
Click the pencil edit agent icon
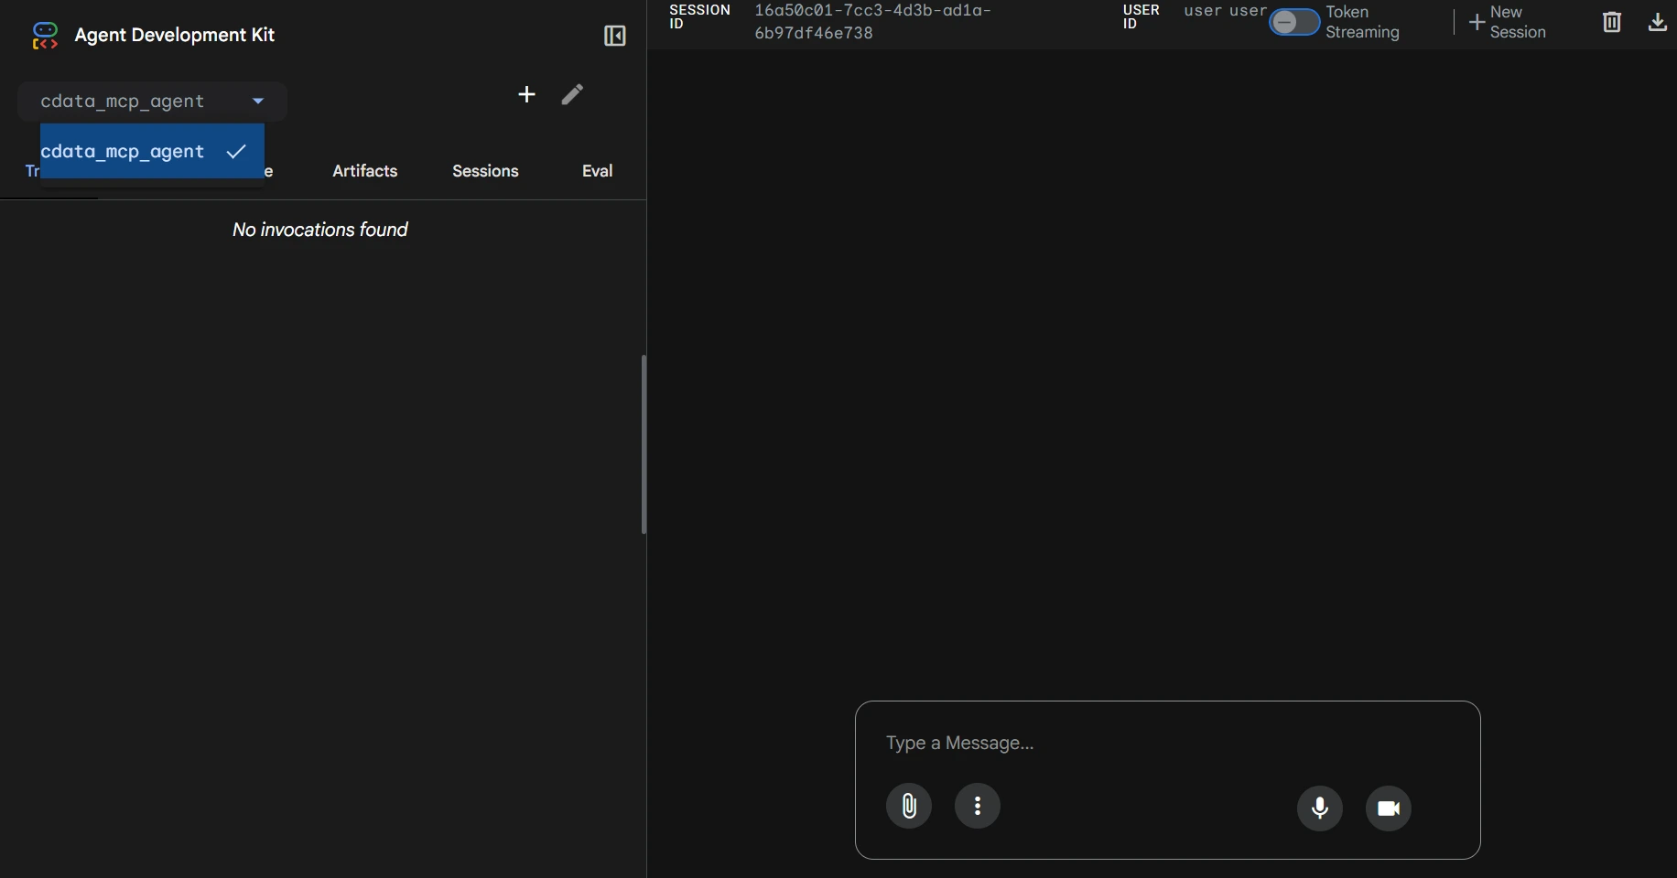click(x=572, y=94)
